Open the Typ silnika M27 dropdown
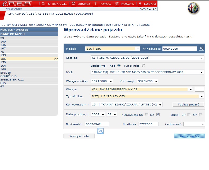Screen dimensions: 209x170 [x=147, y=96]
